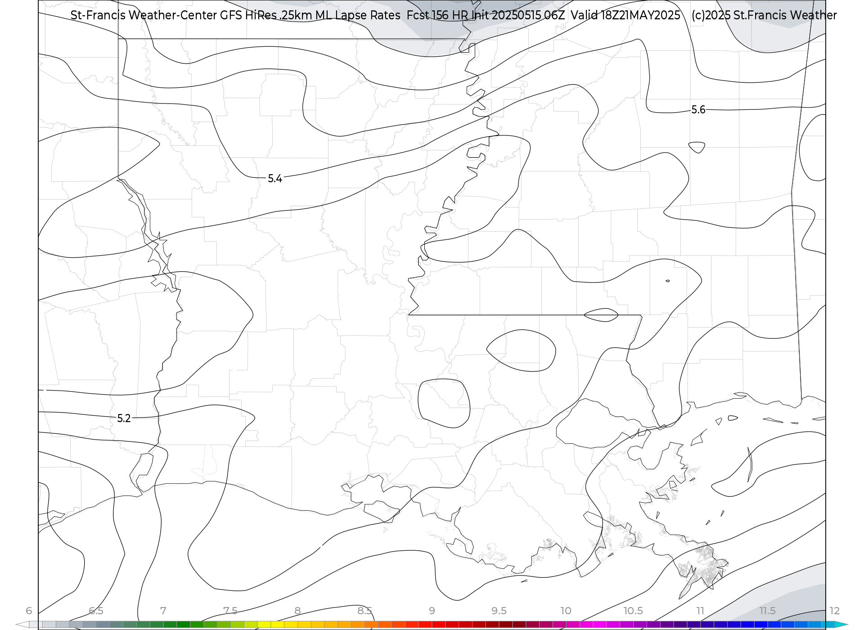Pick the magenta colorbar segment under label 10
The width and height of the screenshot is (864, 630).
pyautogui.click(x=573, y=625)
